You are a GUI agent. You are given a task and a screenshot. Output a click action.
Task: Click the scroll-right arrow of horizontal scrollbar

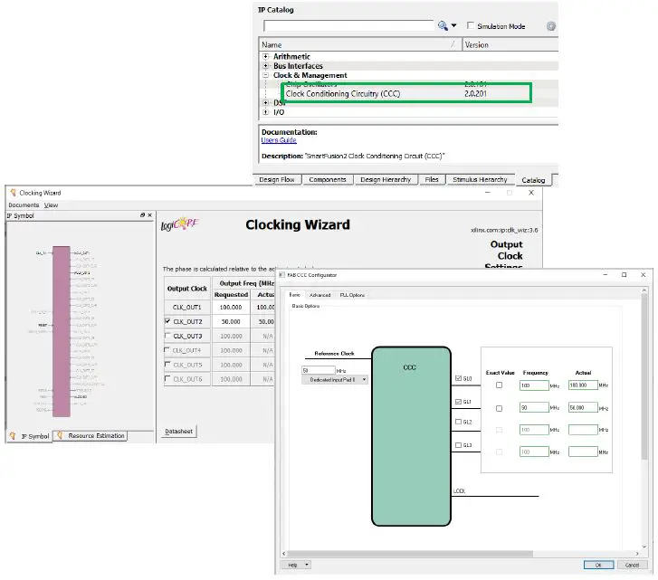point(636,554)
